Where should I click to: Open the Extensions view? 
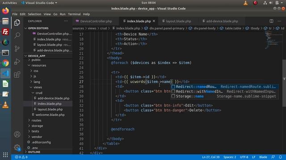click(x=17, y=75)
